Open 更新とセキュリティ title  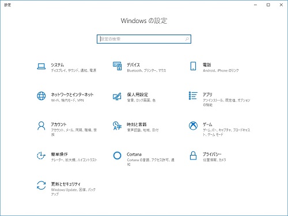(x=66, y=184)
